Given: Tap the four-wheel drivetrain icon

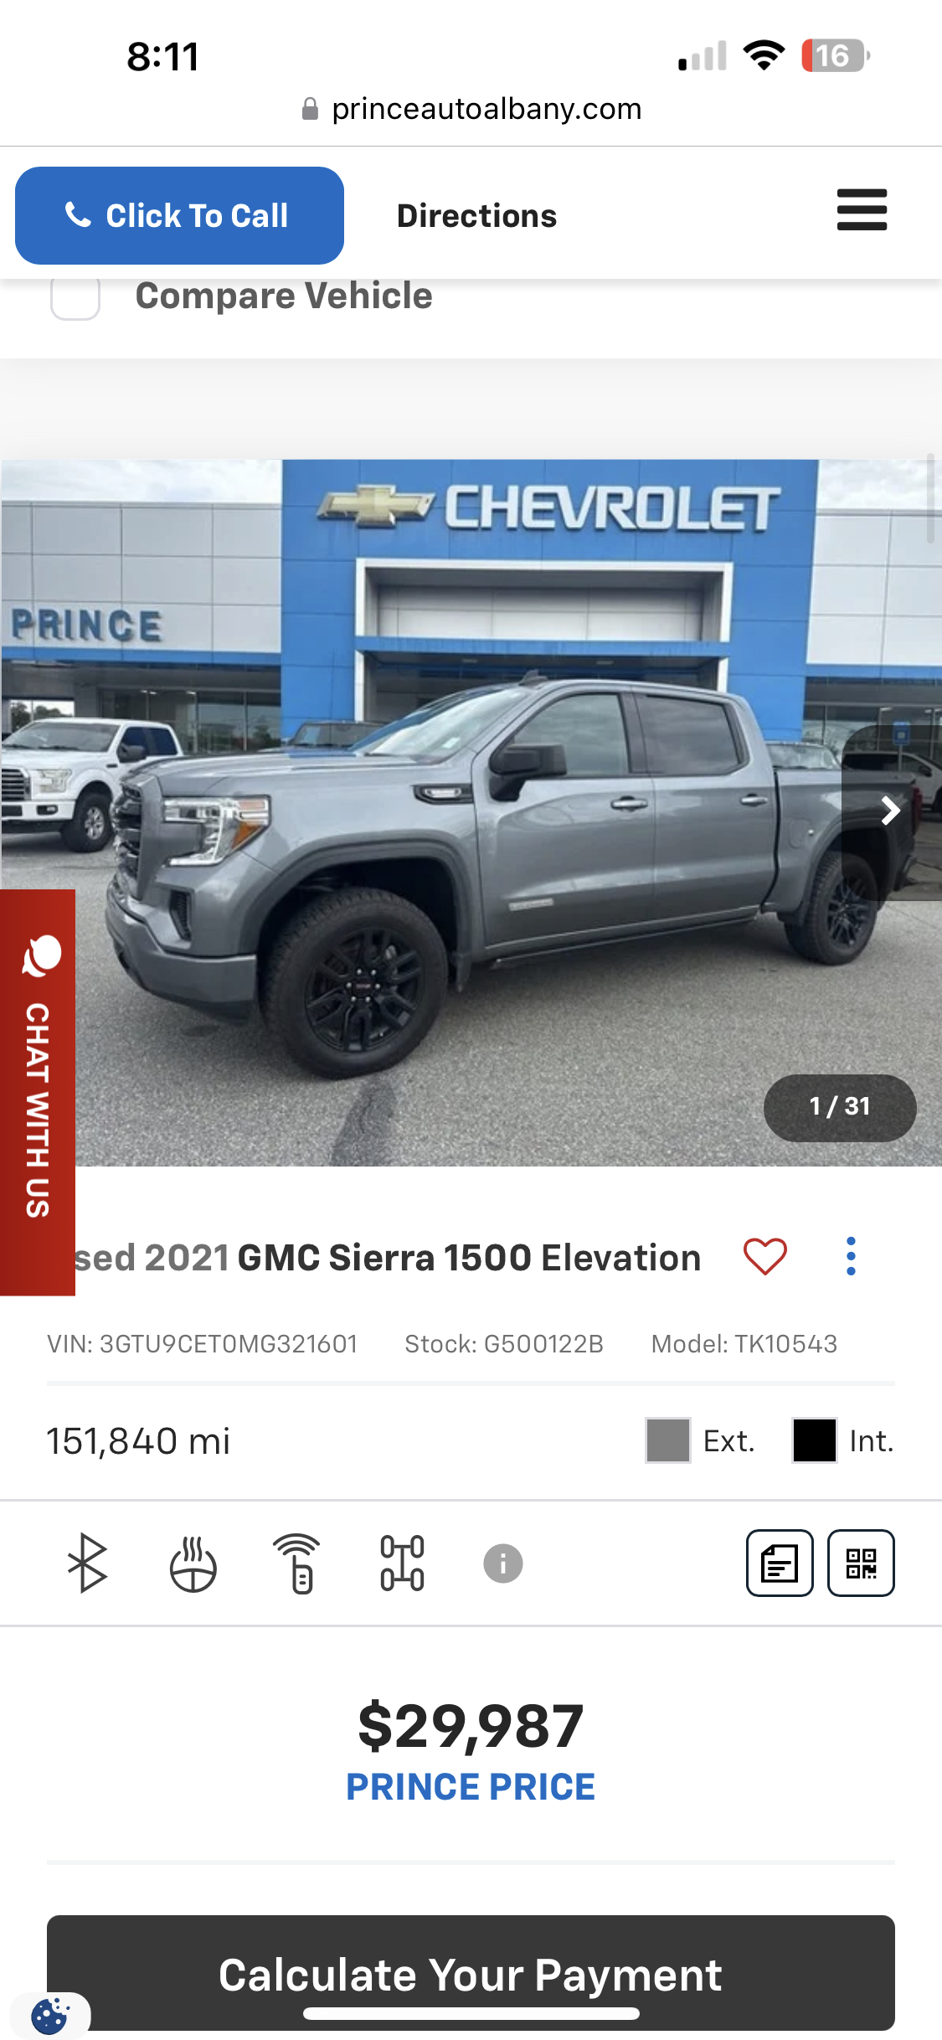Looking at the screenshot, I should tap(403, 1563).
